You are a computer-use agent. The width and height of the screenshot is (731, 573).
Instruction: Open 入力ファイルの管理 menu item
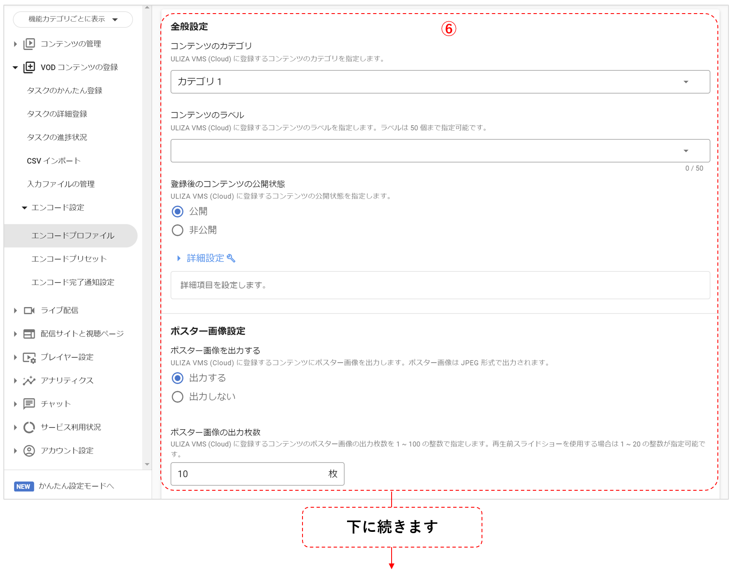[61, 184]
